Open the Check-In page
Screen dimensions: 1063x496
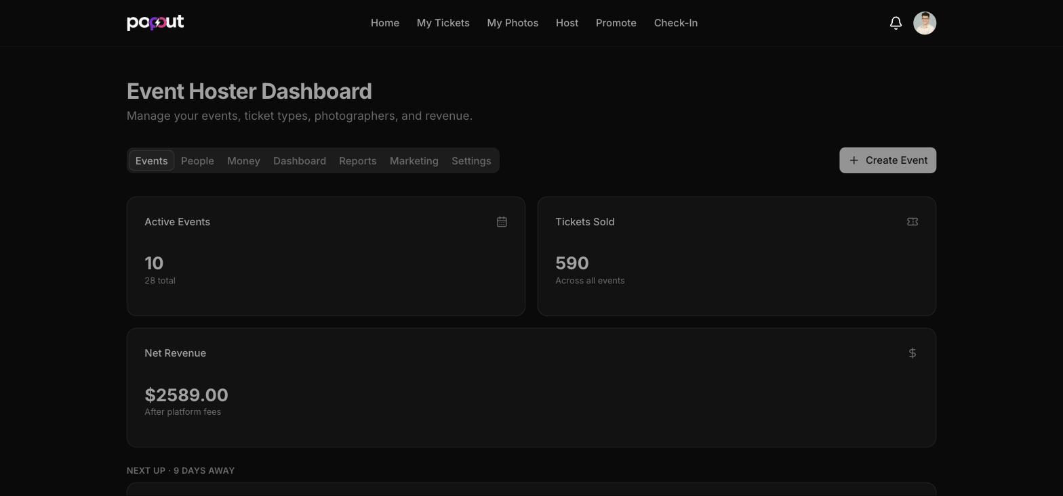click(676, 23)
